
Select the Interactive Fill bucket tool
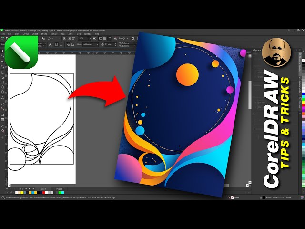coord(2,131)
